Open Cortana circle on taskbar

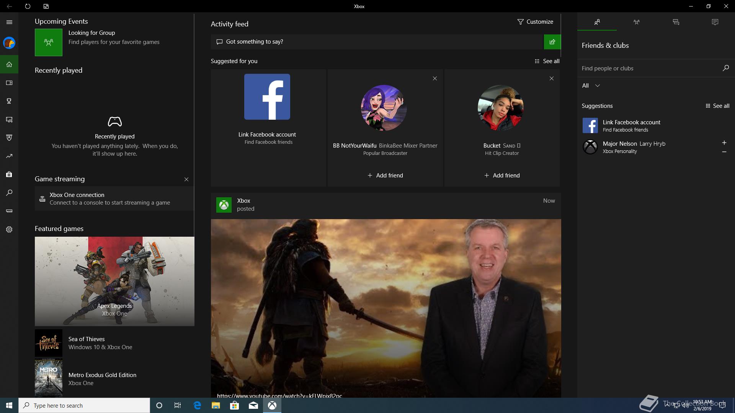pyautogui.click(x=159, y=405)
